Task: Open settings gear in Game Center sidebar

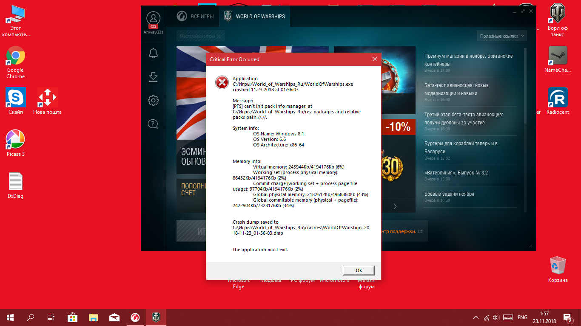Action: [153, 100]
